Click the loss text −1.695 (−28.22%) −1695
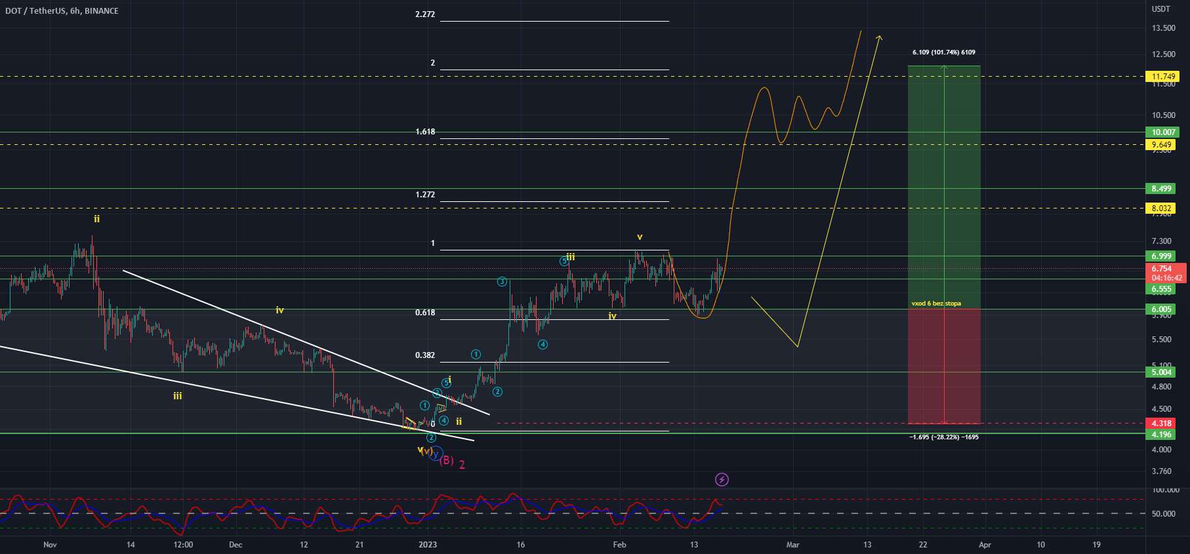1190x554 pixels. 944,437
